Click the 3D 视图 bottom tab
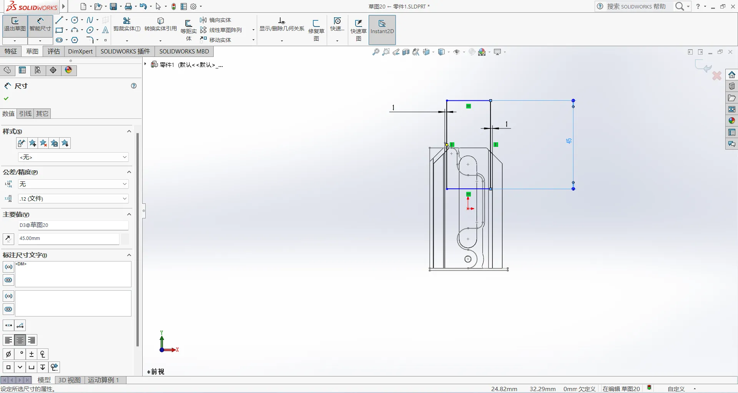The height and width of the screenshot is (393, 738). coord(69,380)
